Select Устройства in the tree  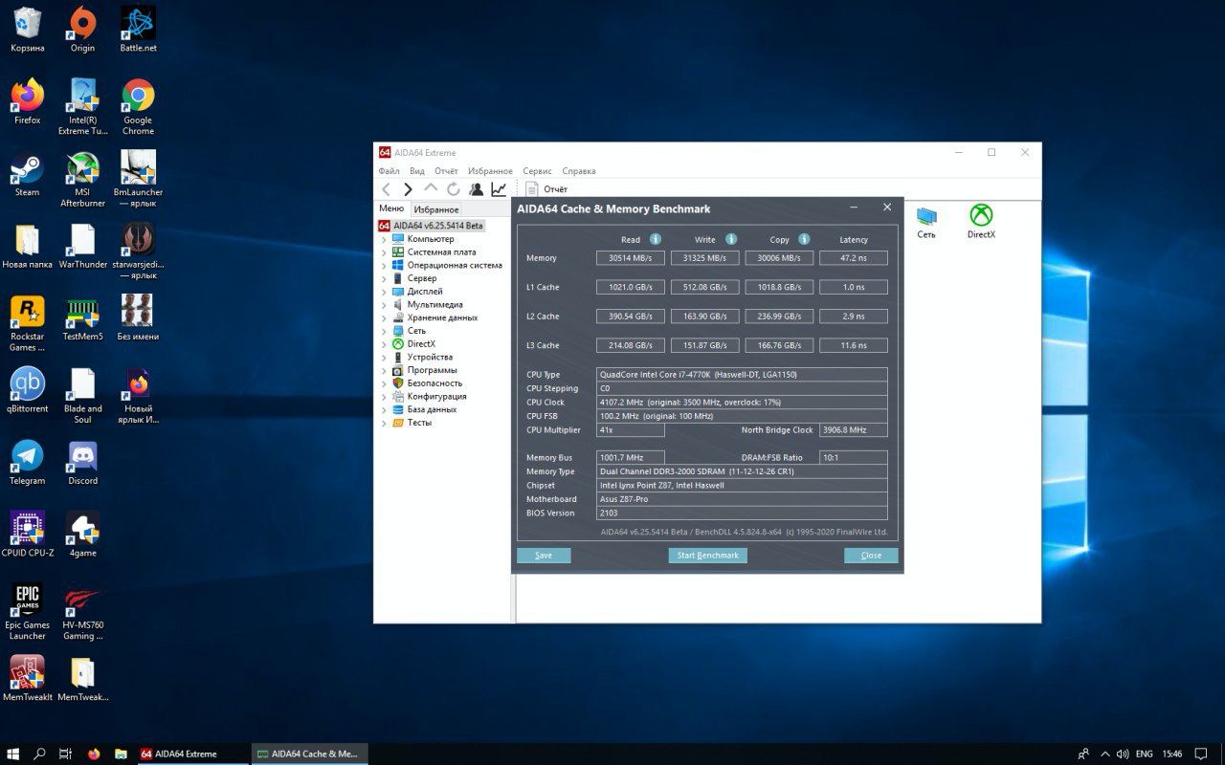tap(430, 357)
